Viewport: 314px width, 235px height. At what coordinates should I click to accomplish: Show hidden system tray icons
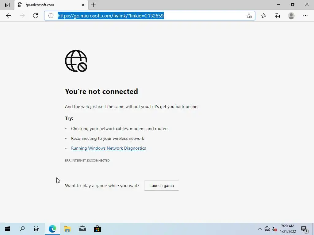259,229
